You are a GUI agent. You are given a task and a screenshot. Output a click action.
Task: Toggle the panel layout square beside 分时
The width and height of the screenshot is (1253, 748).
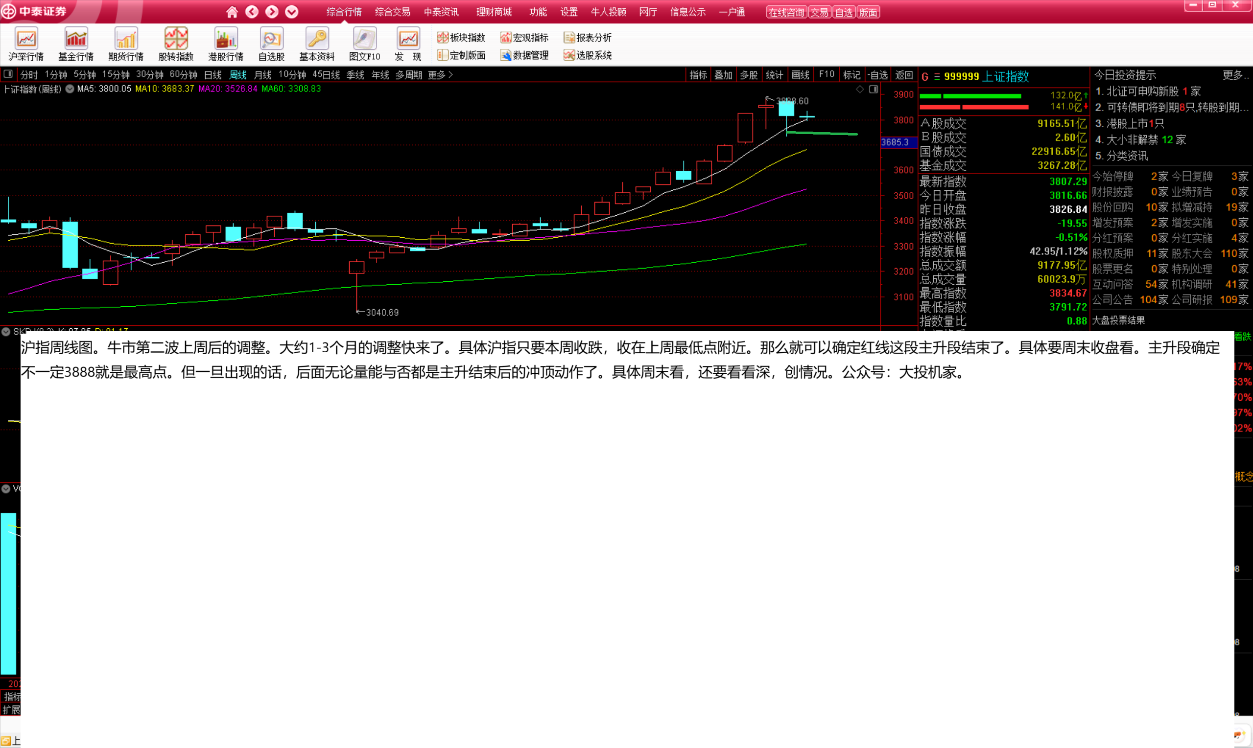pos(8,74)
